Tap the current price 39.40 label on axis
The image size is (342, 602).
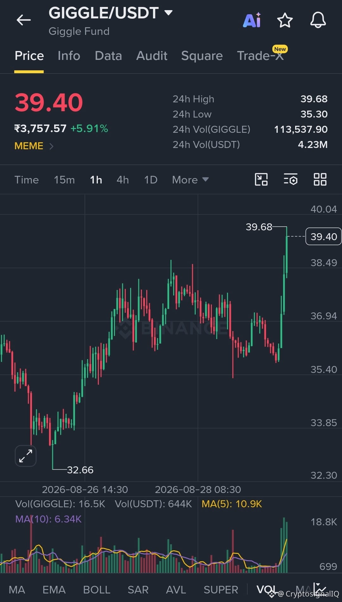[323, 236]
